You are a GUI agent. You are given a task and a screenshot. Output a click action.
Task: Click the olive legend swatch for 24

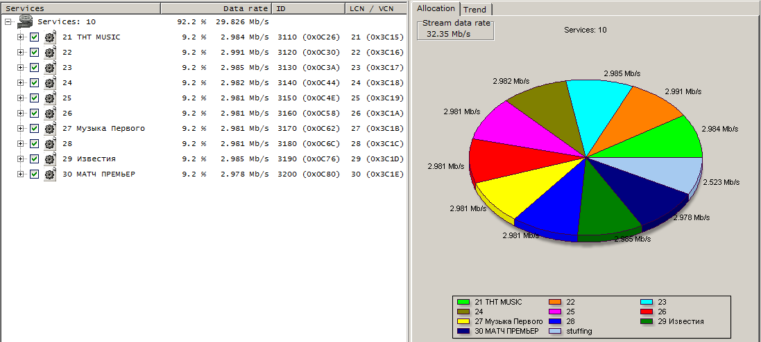464,312
